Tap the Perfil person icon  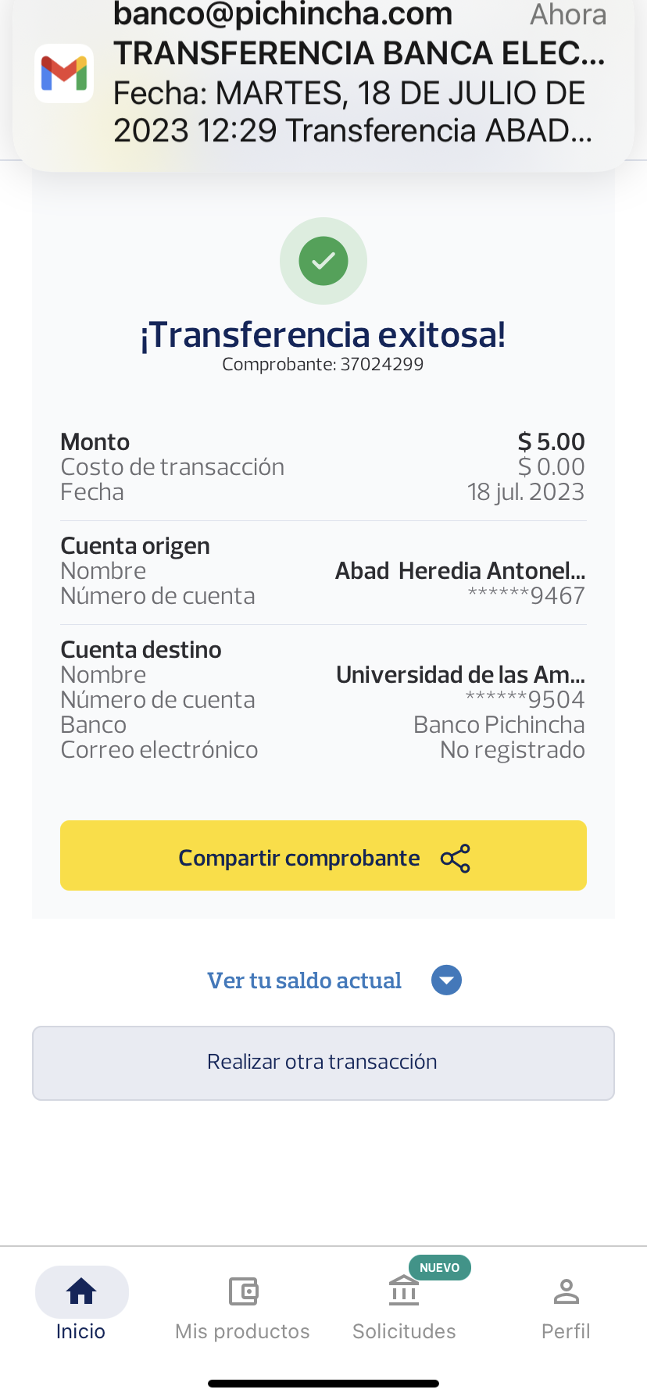566,1291
